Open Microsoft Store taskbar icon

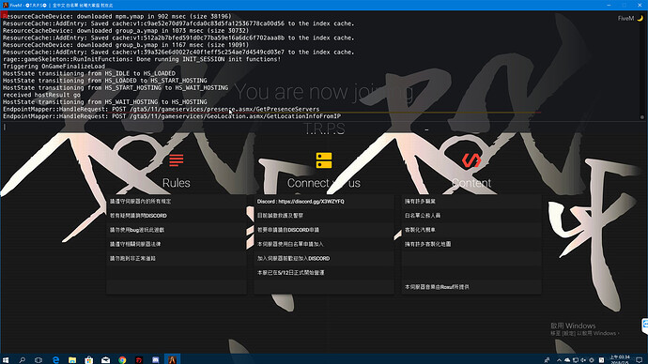pyautogui.click(x=89, y=360)
